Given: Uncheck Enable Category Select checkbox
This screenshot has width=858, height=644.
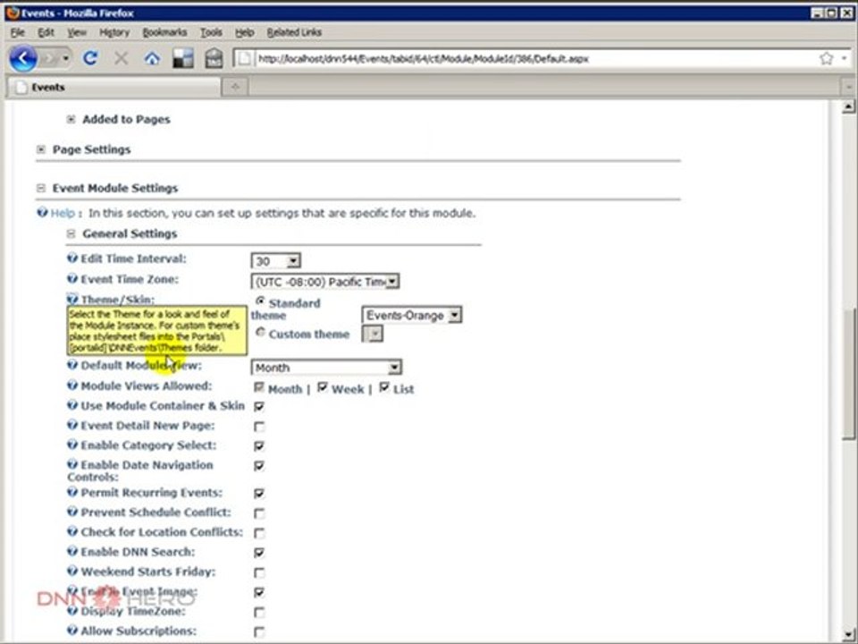Looking at the screenshot, I should (x=259, y=445).
